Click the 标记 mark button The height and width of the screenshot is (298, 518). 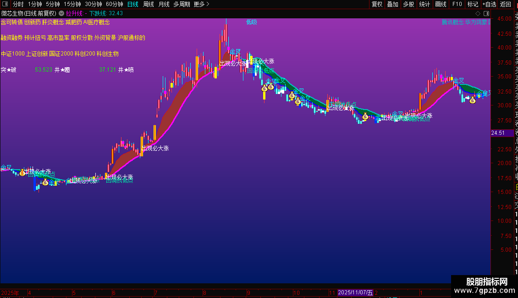pos(473,4)
